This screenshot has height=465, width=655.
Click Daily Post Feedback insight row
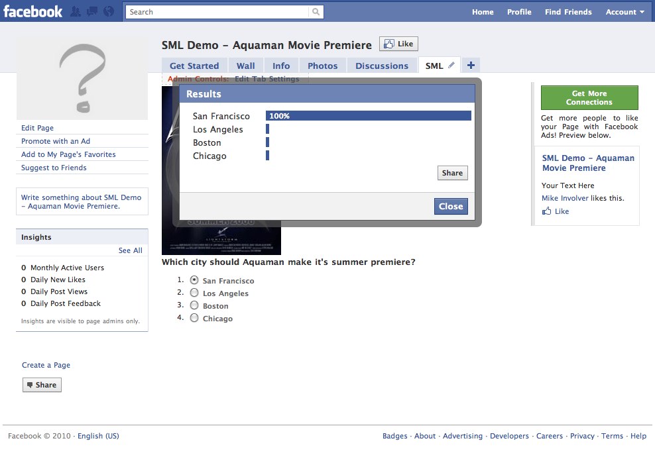point(61,303)
